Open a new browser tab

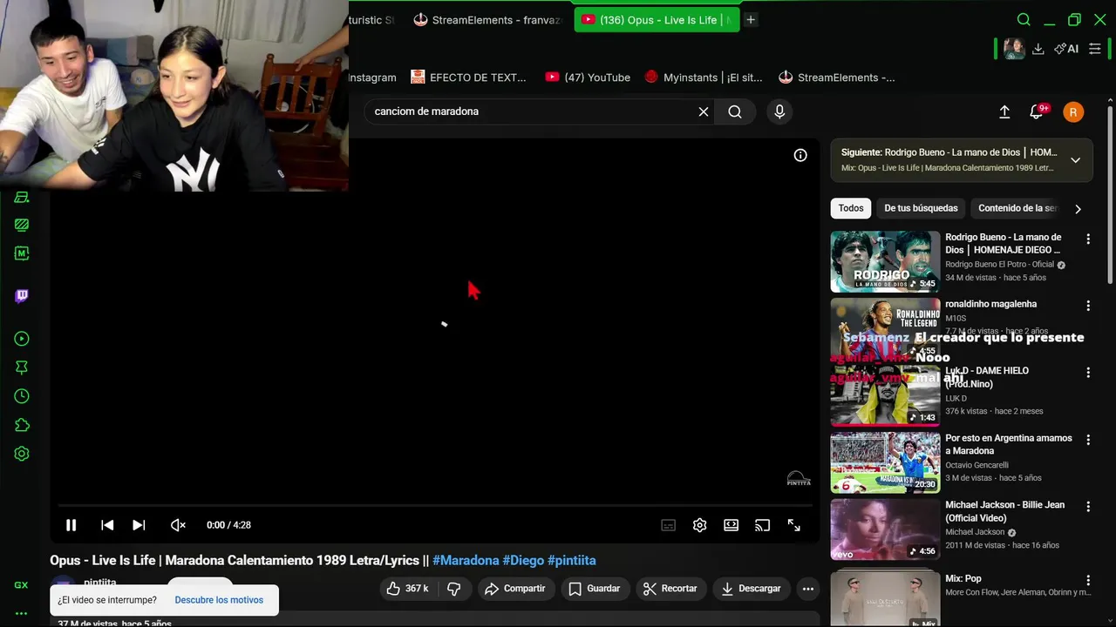[751, 20]
